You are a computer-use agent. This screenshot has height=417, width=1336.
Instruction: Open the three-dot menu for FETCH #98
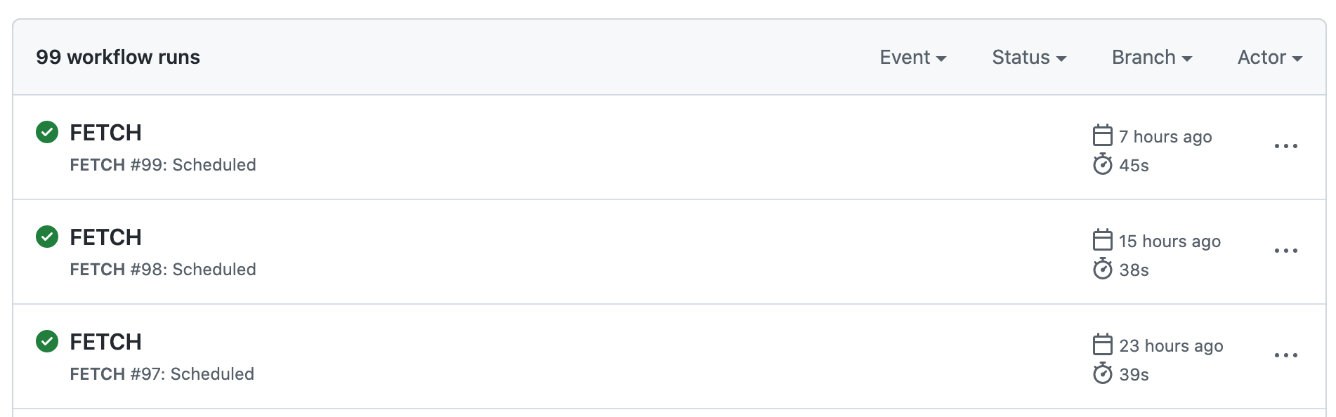[x=1285, y=251]
